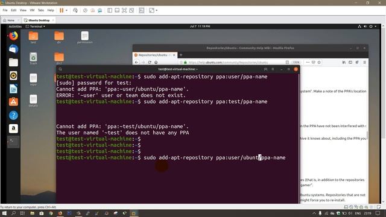The image size is (386, 217).
Task: Click the Firefox URL address field
Action: coord(233,62)
